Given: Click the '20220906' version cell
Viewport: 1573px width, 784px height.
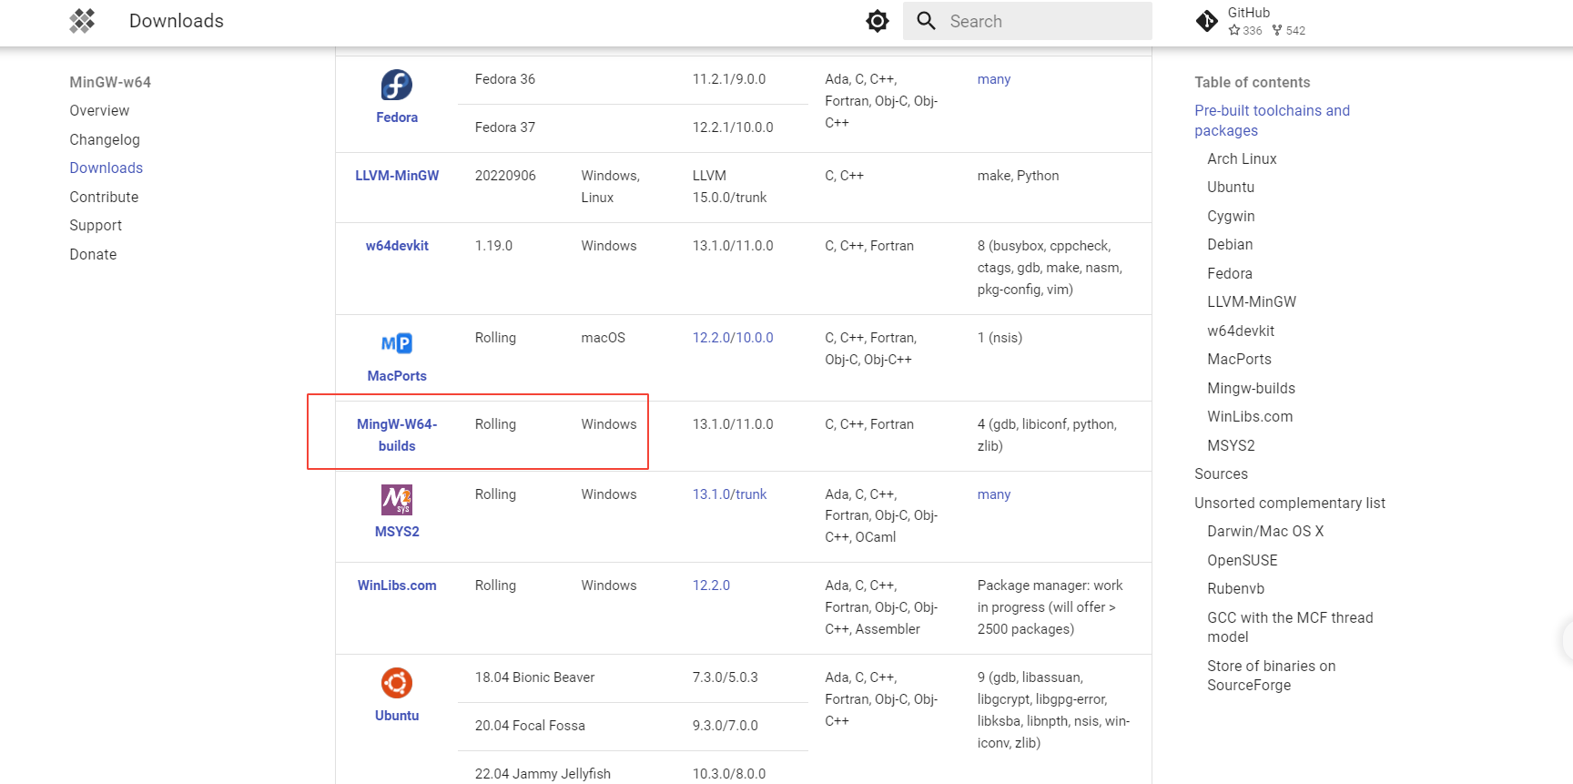Looking at the screenshot, I should pos(505,176).
